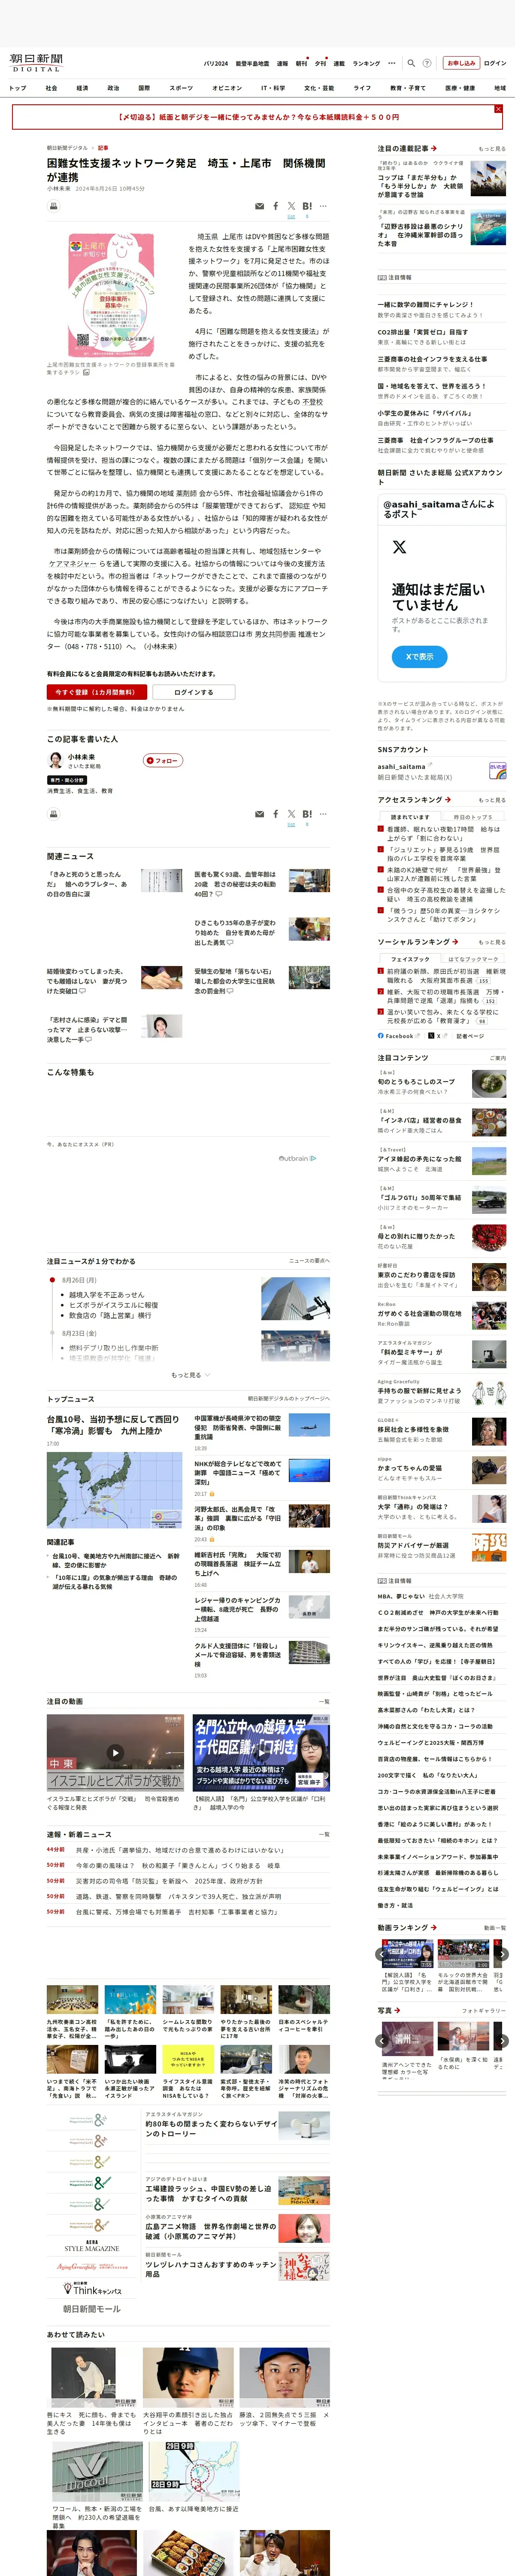Open スポーツ category in navigation
515x2576 pixels.
[x=181, y=88]
